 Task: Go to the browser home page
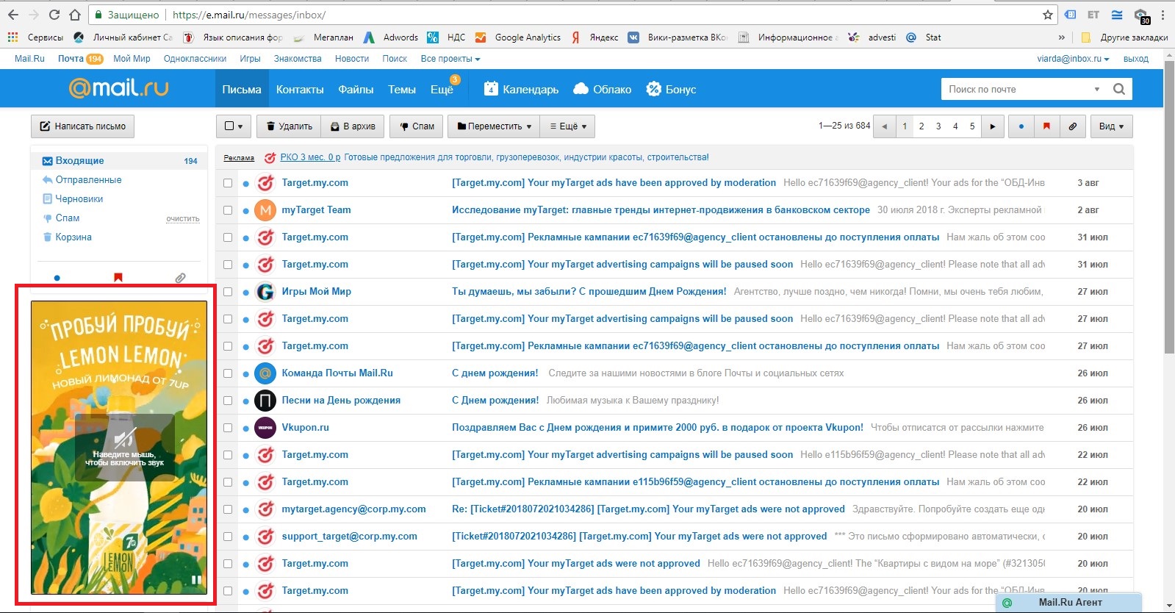pos(75,15)
